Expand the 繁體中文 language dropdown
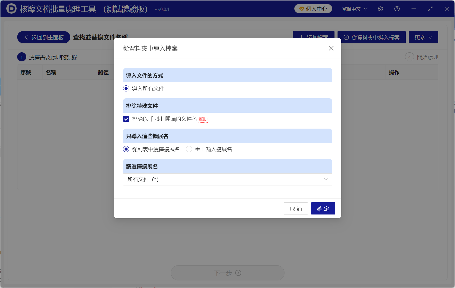Image resolution: width=455 pixels, height=288 pixels. pos(355,9)
